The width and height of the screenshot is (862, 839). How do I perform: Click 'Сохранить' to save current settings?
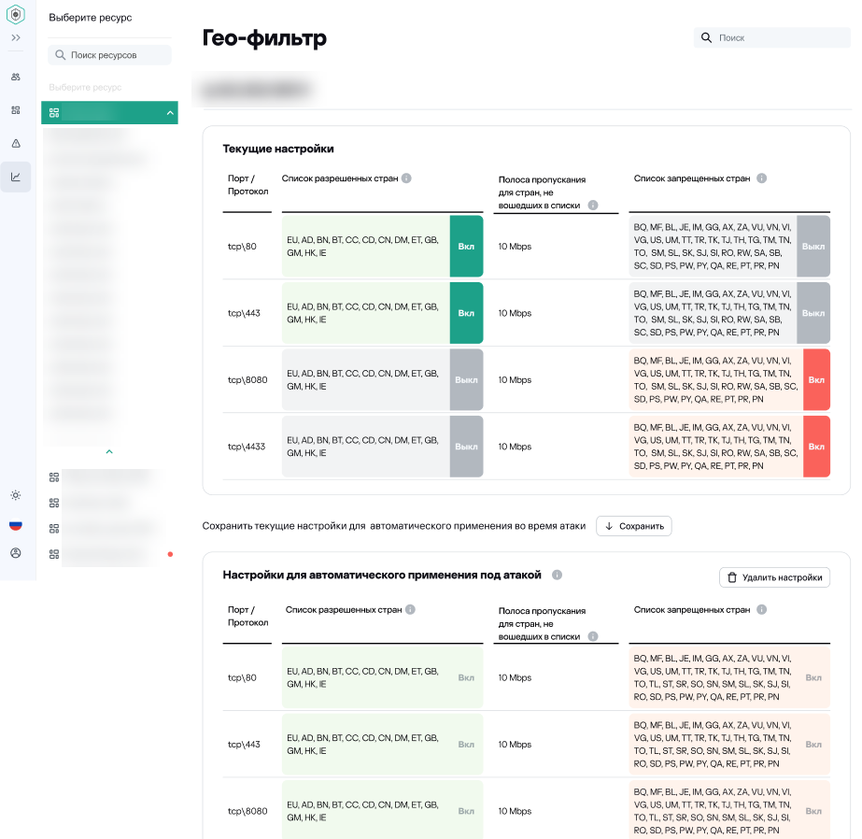(x=634, y=526)
